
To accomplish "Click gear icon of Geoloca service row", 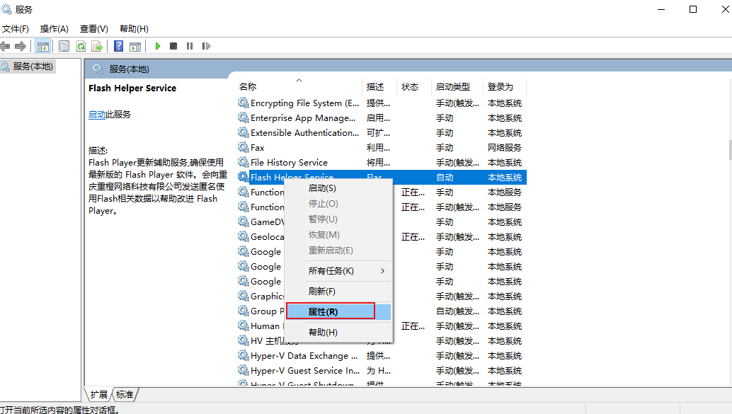I will [x=243, y=236].
